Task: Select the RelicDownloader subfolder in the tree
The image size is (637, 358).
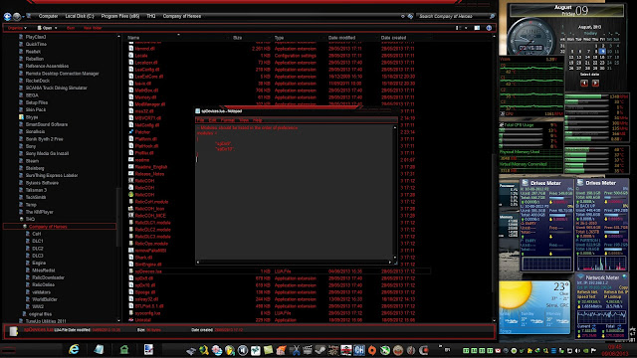Action: click(x=49, y=277)
